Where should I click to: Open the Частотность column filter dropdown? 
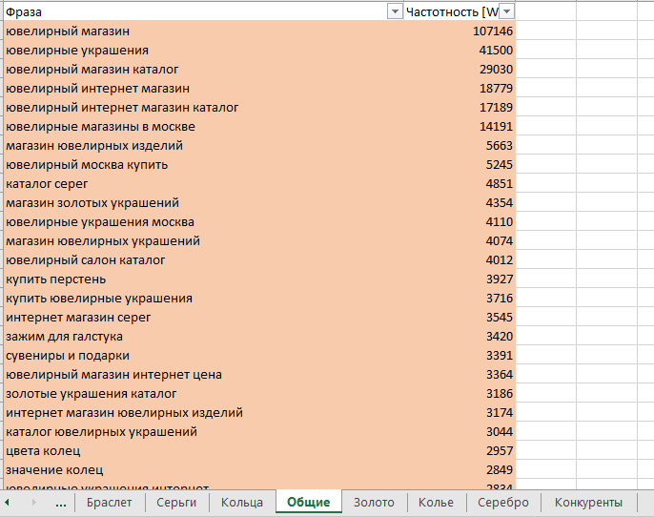(x=506, y=11)
